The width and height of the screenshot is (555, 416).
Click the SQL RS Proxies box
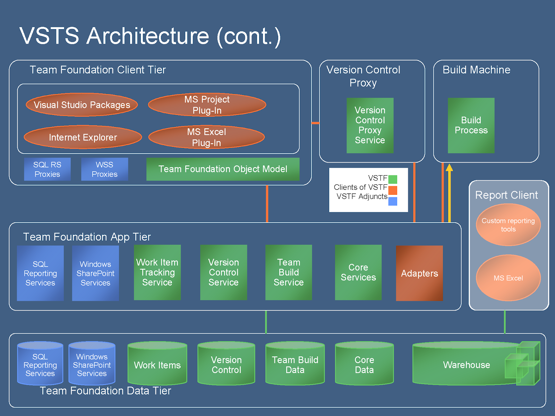pyautogui.click(x=47, y=169)
